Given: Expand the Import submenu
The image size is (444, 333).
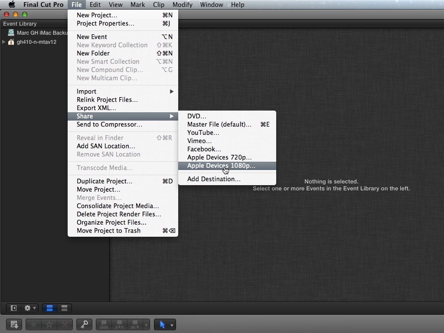Looking at the screenshot, I should coord(123,91).
